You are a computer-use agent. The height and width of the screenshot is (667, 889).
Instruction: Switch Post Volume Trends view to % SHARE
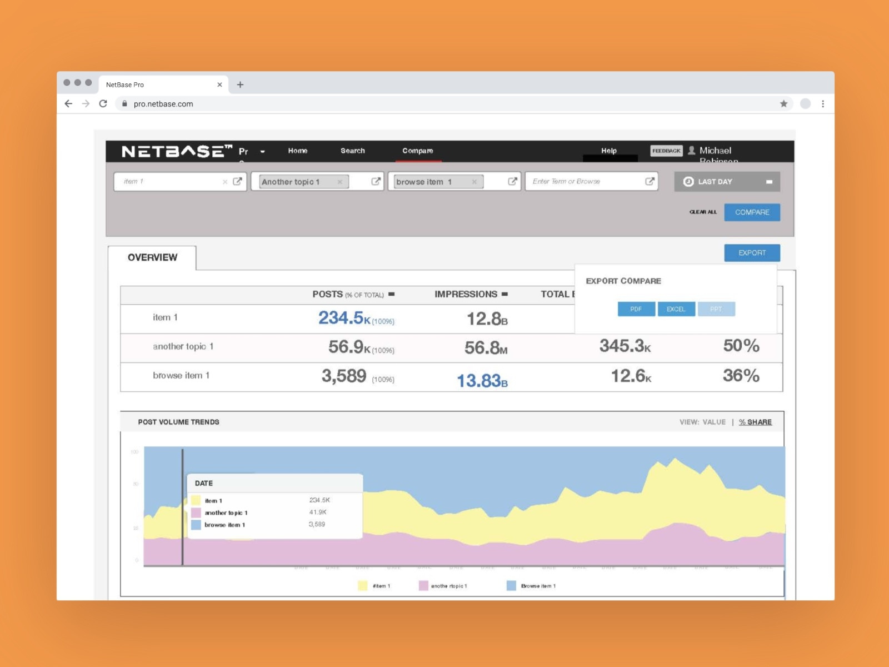click(x=755, y=422)
